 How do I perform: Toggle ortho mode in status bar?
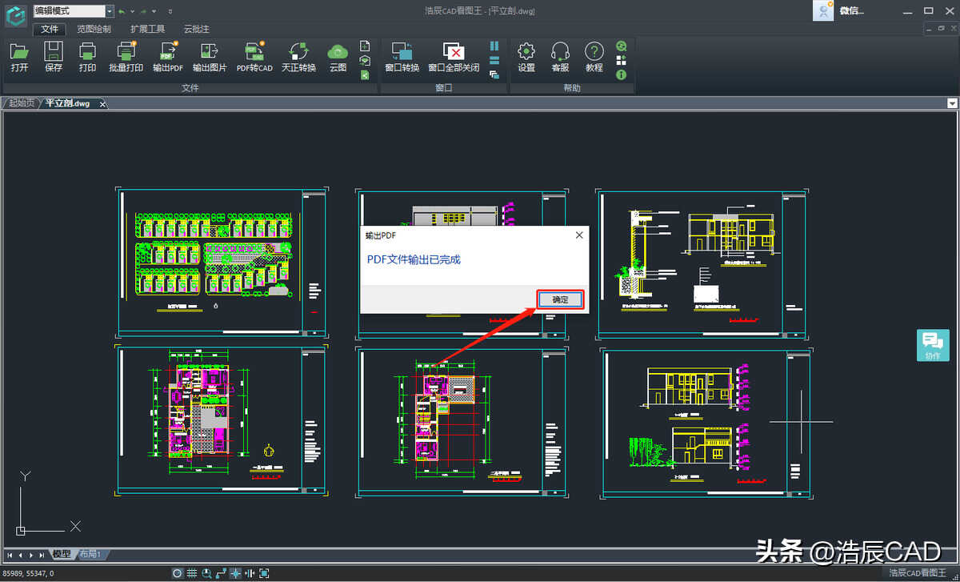[x=221, y=573]
